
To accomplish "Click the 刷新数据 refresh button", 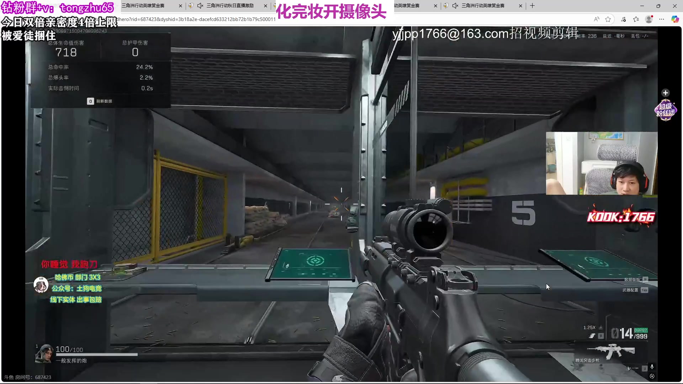I will pos(100,101).
